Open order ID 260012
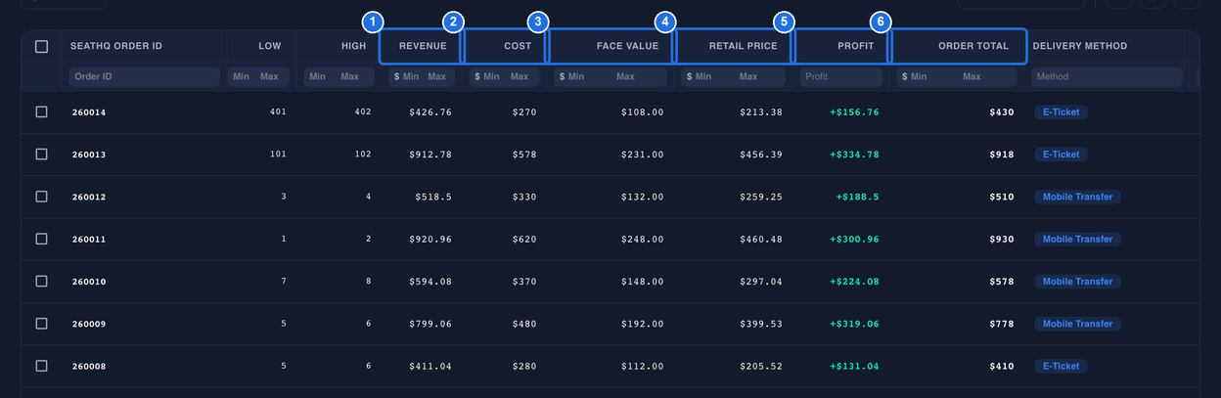The image size is (1221, 398). 89,197
